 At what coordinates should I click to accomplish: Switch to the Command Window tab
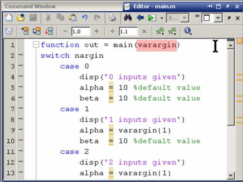click(30, 6)
